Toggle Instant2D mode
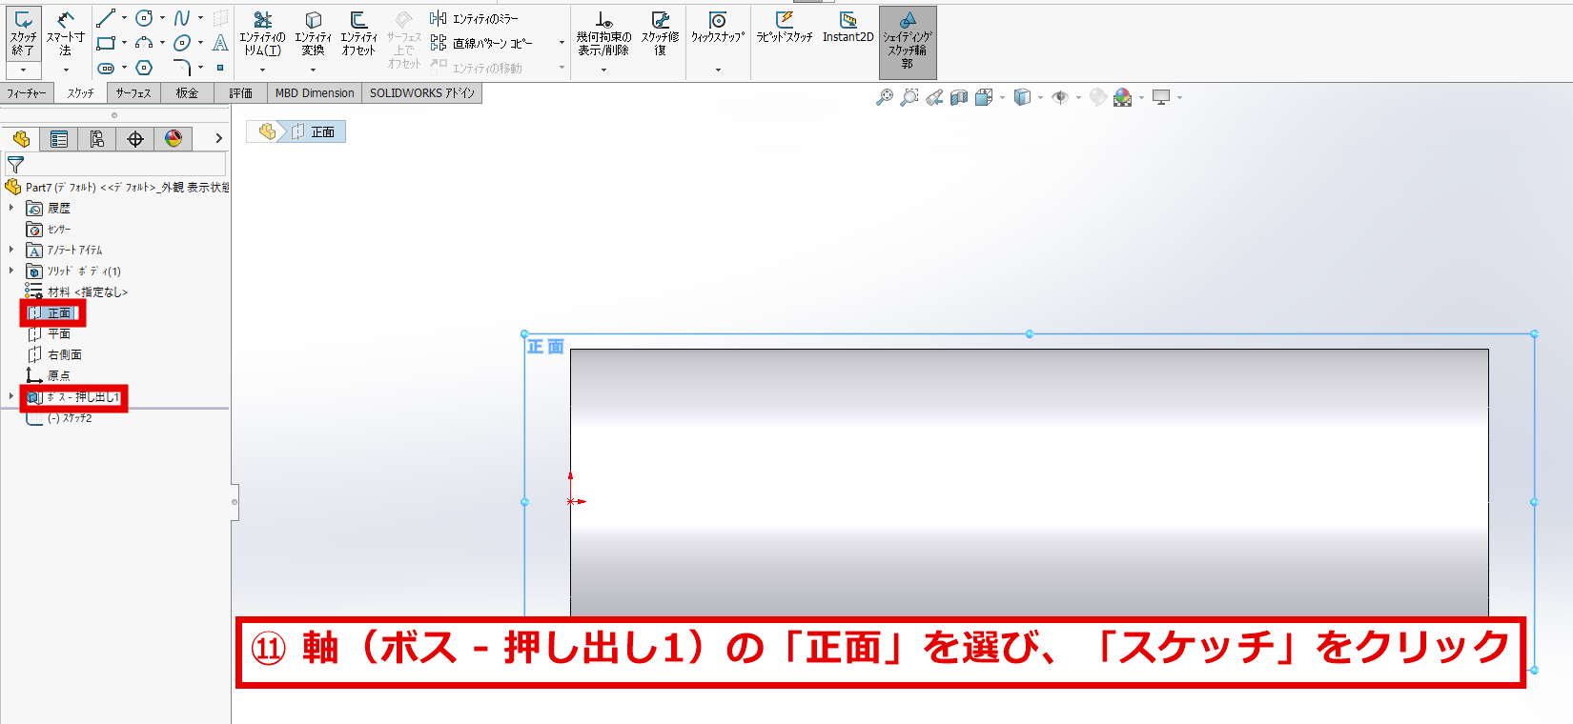The height and width of the screenshot is (724, 1573). tap(848, 28)
